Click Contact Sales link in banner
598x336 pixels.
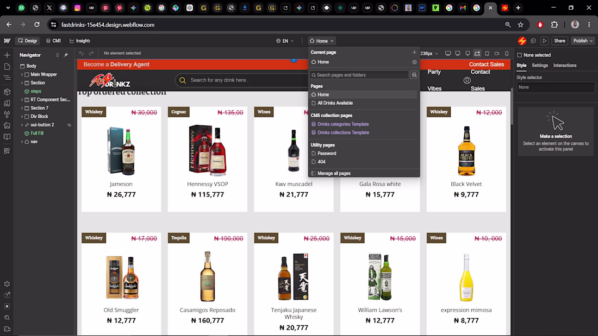tap(486, 65)
